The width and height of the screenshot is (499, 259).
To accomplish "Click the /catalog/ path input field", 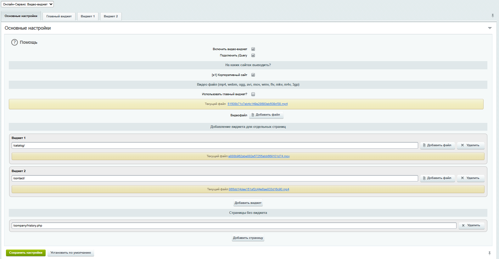I will pos(215,146).
